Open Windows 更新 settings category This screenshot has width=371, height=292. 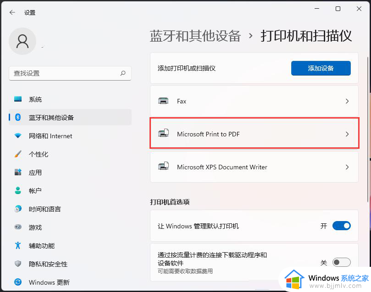click(x=70, y=282)
